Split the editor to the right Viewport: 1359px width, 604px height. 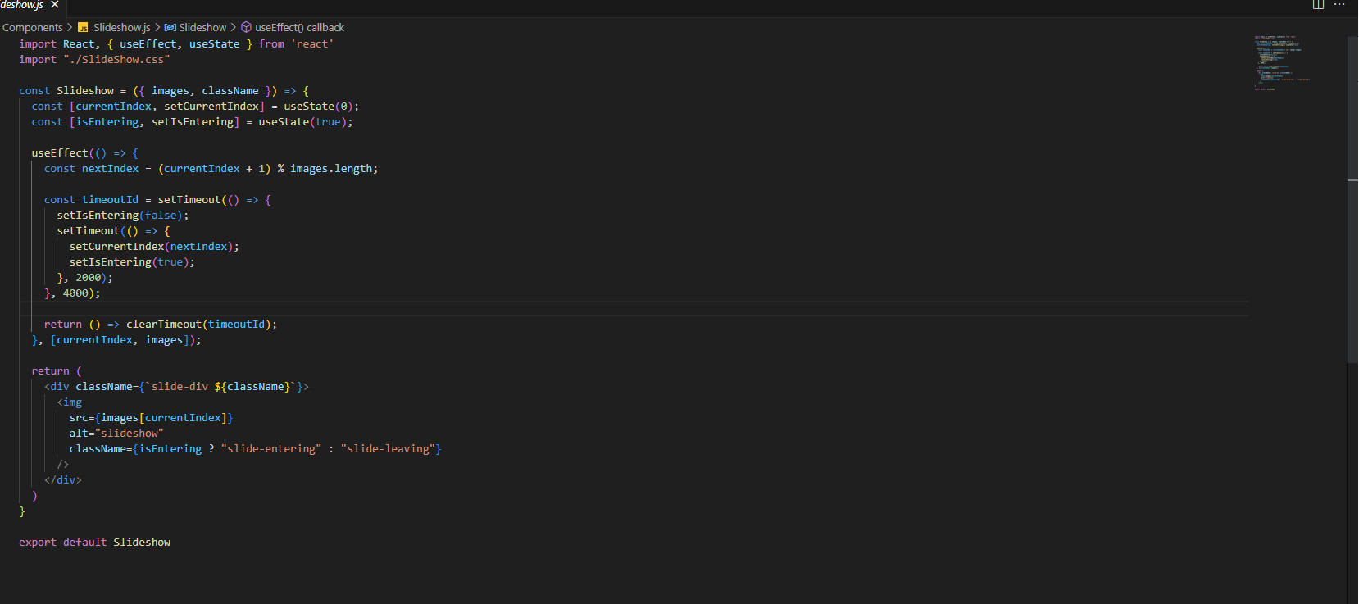tap(1318, 5)
